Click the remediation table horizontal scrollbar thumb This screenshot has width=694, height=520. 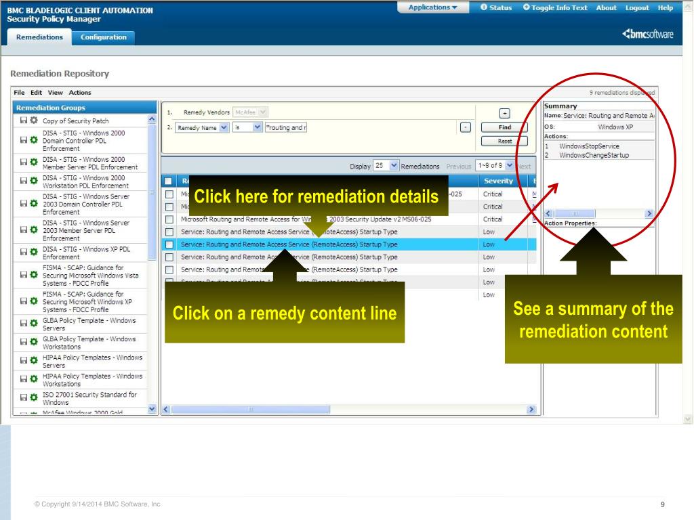click(x=251, y=410)
